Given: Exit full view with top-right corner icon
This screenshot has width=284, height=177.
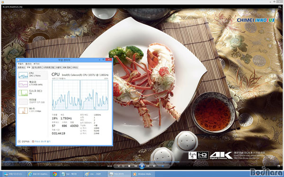Looking at the screenshot, I should 280,7.
